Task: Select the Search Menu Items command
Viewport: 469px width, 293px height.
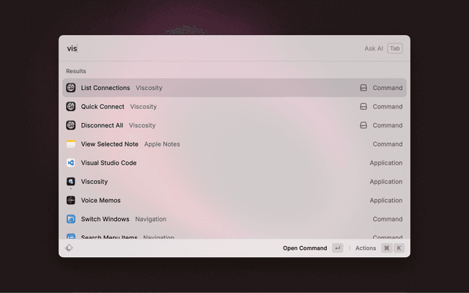Action: click(x=110, y=237)
